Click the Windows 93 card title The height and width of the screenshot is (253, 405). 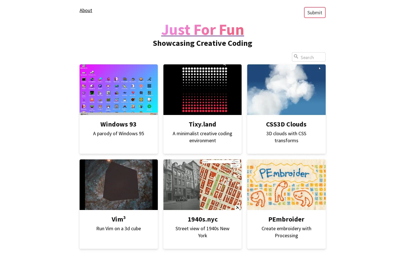click(x=118, y=124)
